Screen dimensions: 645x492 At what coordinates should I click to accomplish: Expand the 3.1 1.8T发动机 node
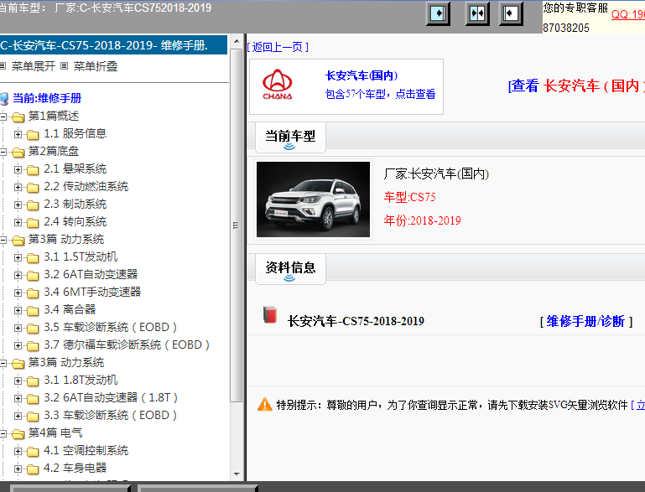point(18,381)
